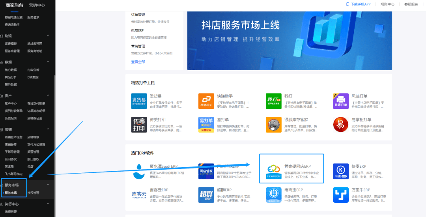Open 在线支付账单 in sidebar
The width and height of the screenshot is (426, 217).
pyautogui.click(x=36, y=103)
